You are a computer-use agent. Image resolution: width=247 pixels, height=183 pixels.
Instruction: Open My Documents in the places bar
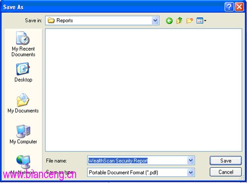pyautogui.click(x=23, y=103)
